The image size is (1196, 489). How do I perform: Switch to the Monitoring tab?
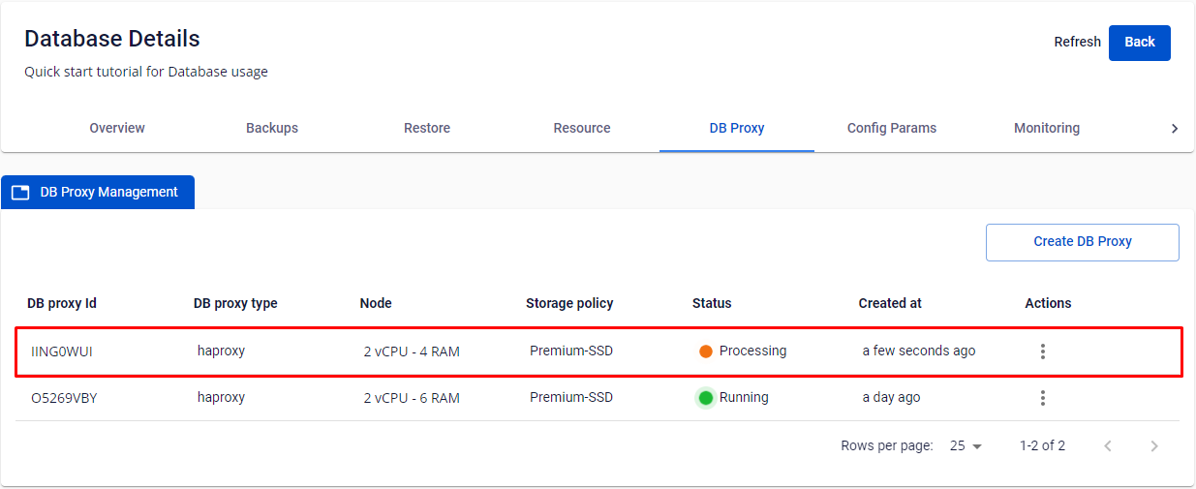1047,128
